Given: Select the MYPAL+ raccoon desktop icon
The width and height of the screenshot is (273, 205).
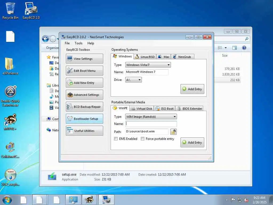Looking at the screenshot, I should click(10, 122).
